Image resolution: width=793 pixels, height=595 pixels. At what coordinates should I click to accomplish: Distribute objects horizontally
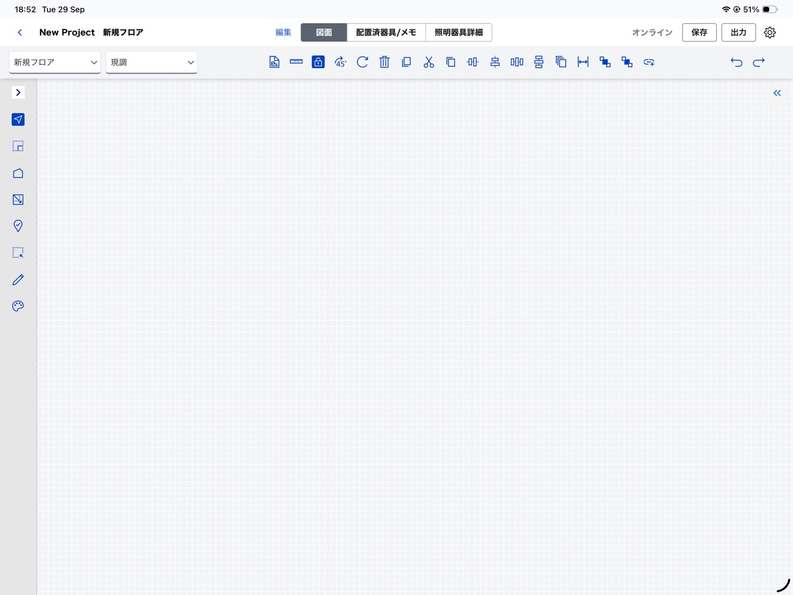click(517, 62)
